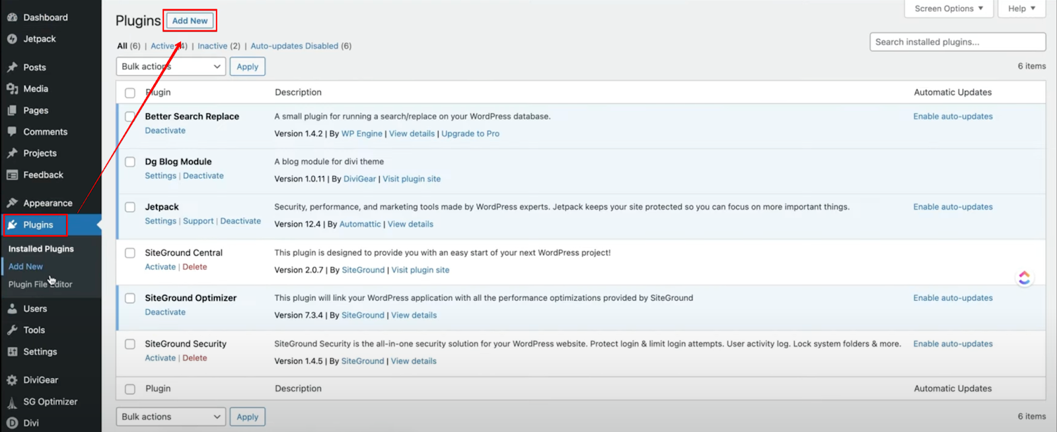Image resolution: width=1057 pixels, height=432 pixels.
Task: Click the Media icon in sidebar
Action: point(12,89)
